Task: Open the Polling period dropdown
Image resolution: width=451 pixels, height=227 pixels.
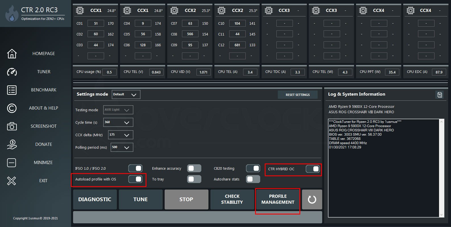Action: coord(122,147)
